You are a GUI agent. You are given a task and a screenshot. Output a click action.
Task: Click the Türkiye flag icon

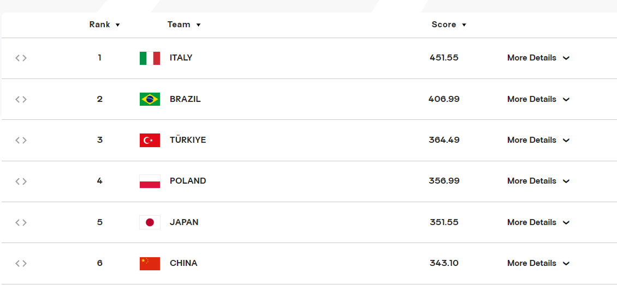150,140
